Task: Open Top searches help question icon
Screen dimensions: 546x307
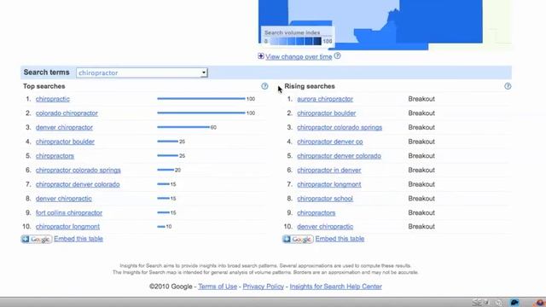Action: click(264, 86)
